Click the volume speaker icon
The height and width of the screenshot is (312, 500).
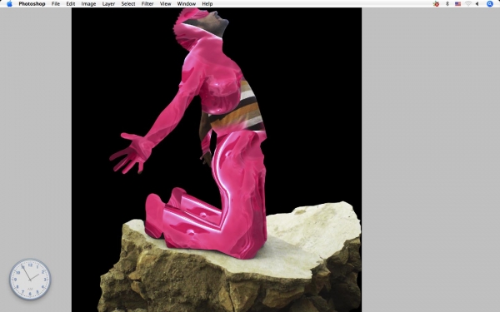(x=477, y=4)
